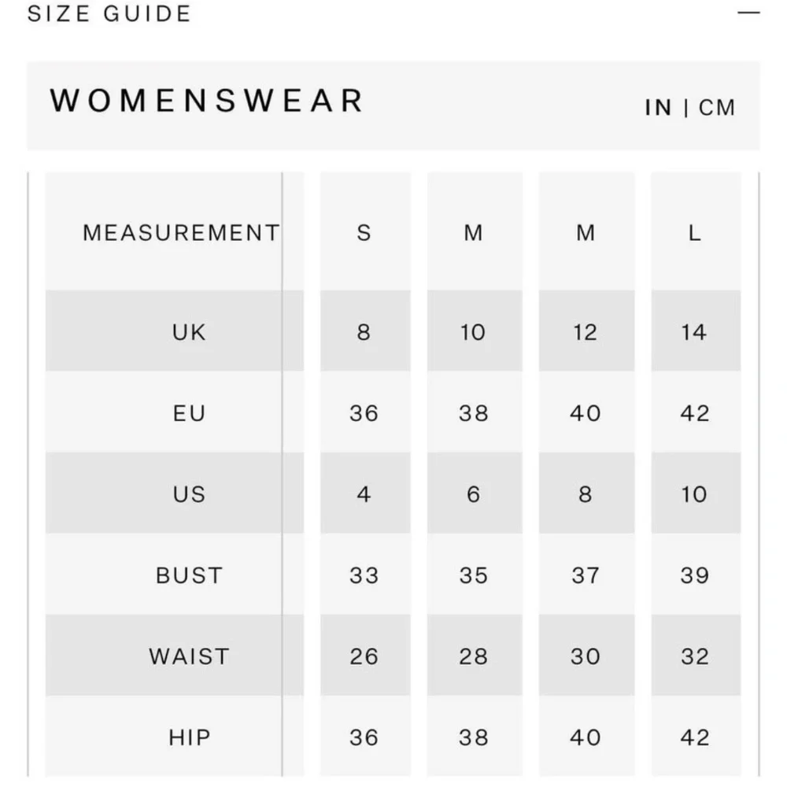Screen dimensions: 787x787
Task: Click the EU row label
Action: pos(189,413)
